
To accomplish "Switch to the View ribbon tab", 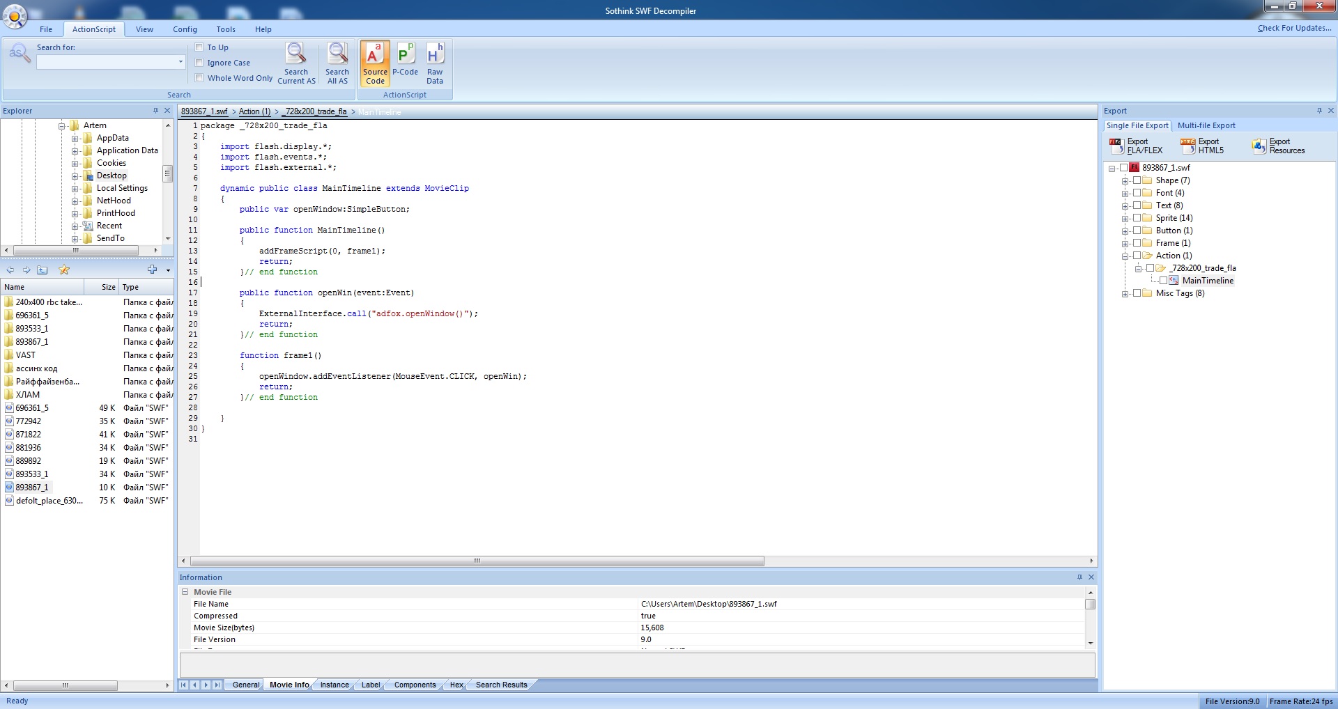I will (x=144, y=29).
